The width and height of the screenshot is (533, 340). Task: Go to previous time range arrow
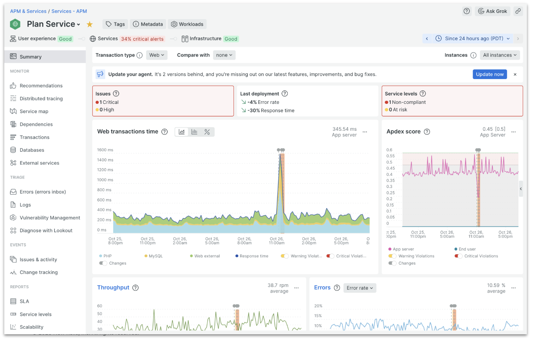[427, 38]
